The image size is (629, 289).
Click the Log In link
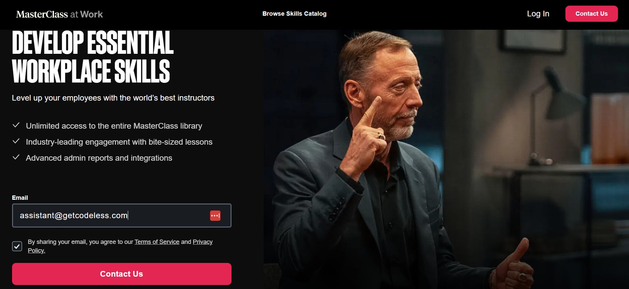(538, 14)
